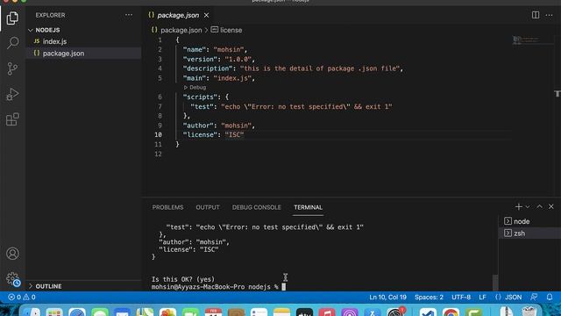The image size is (561, 316).
Task: Click the terminal prompt line
Action: 218,287
